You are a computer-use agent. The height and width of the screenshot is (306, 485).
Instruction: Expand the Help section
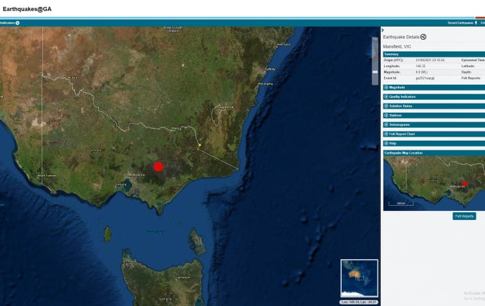[x=434, y=143]
